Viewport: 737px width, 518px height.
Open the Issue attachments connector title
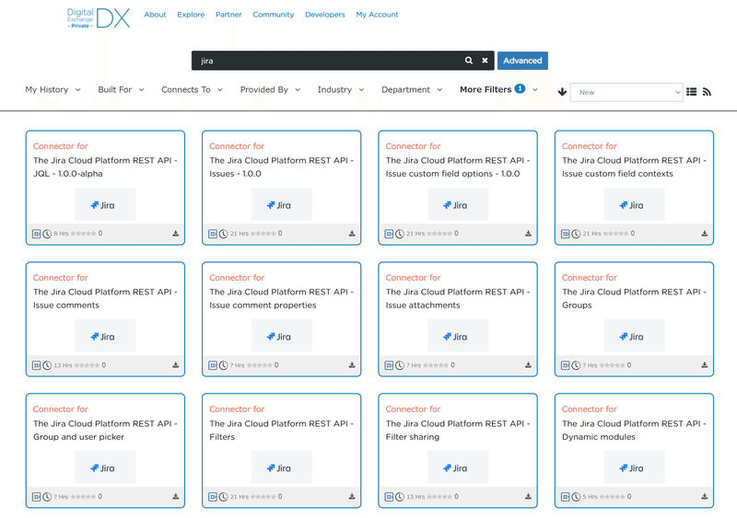click(457, 298)
